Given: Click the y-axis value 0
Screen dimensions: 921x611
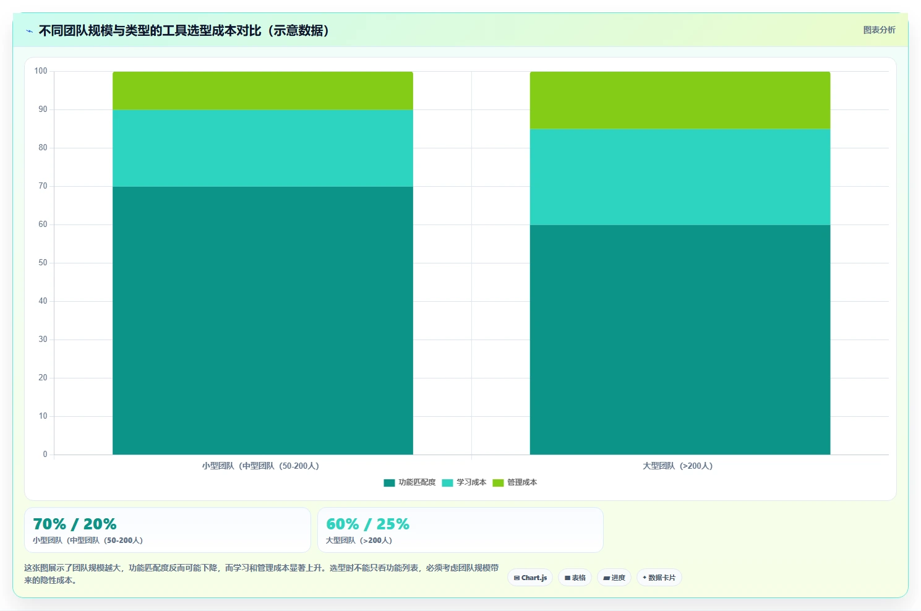Looking at the screenshot, I should point(45,455).
